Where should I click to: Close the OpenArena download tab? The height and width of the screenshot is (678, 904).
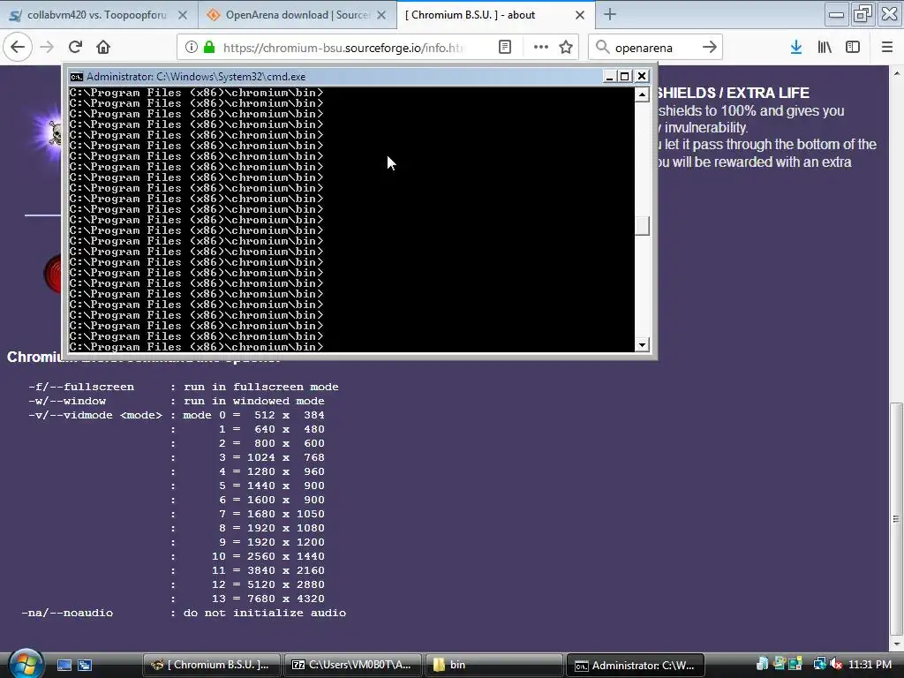click(x=381, y=15)
